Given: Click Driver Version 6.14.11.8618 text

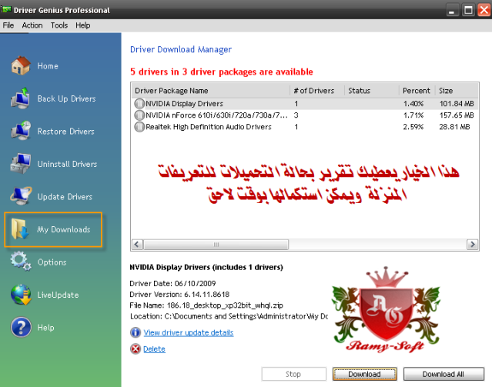Looking at the screenshot, I should click(179, 294).
